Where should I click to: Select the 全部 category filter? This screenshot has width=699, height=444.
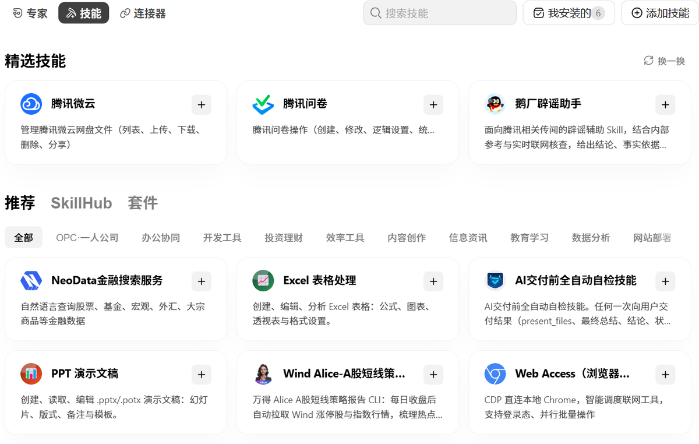24,238
